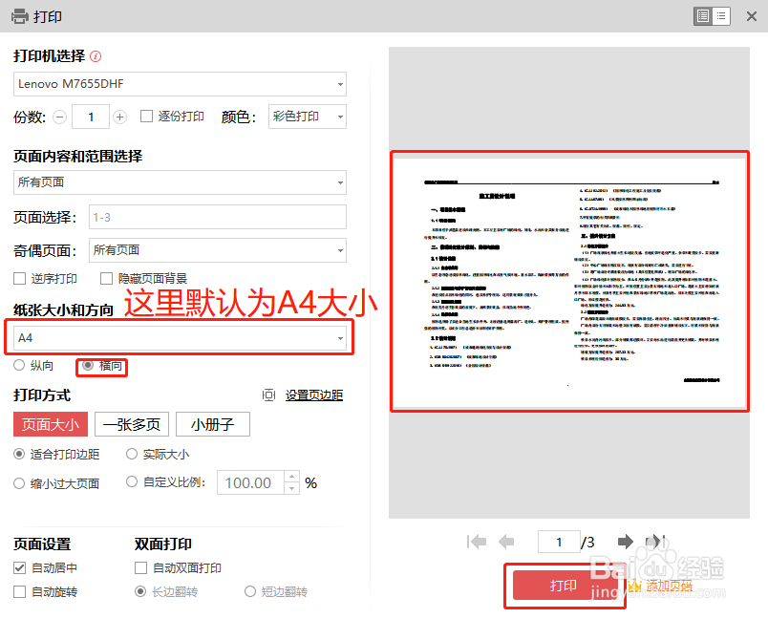Check the 隐藏页面背景 option
Image resolution: width=768 pixels, height=619 pixels.
point(107,278)
